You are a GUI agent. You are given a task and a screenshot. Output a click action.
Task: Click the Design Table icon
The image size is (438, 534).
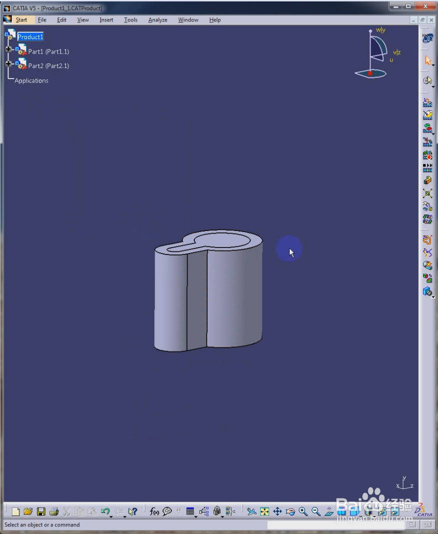point(190,511)
